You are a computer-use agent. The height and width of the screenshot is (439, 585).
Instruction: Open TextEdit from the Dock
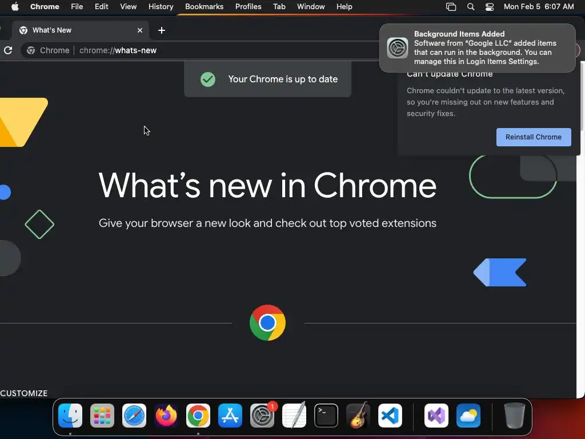click(294, 416)
